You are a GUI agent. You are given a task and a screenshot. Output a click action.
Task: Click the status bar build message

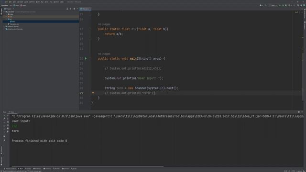coord(22,171)
